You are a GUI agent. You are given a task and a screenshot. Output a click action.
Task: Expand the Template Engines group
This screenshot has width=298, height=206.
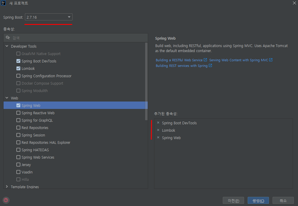[x=7, y=187]
